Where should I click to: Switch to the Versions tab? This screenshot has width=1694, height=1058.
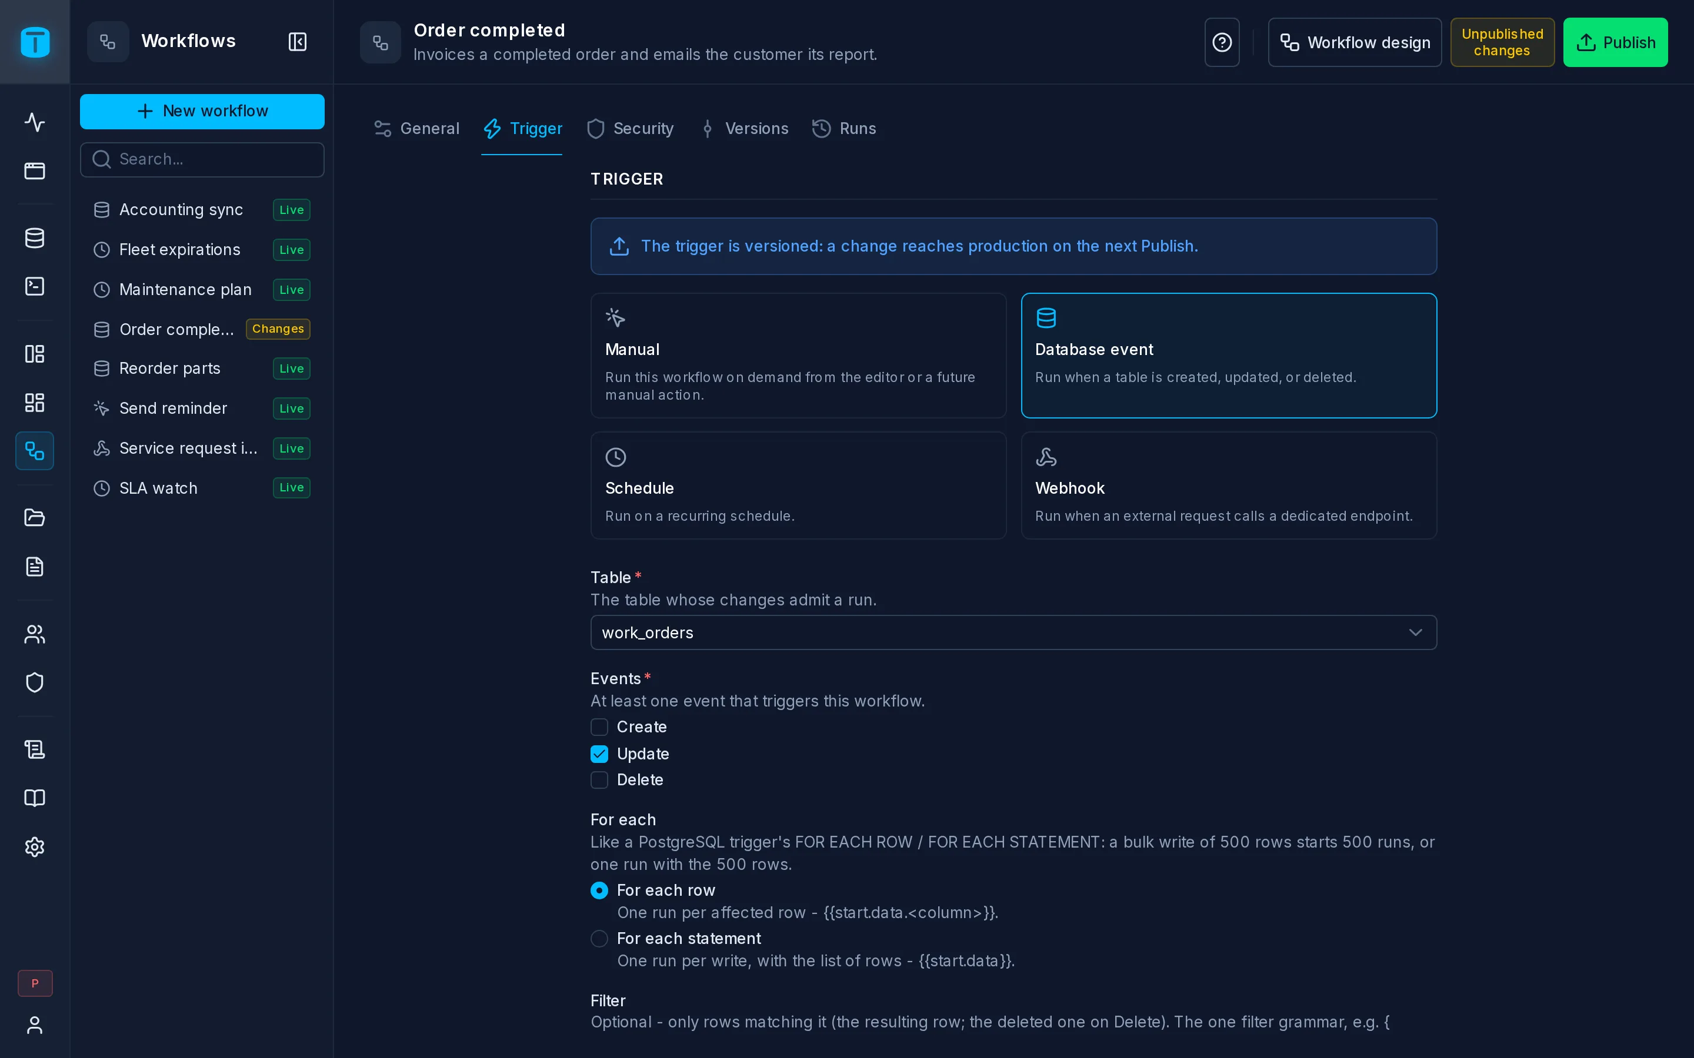[744, 129]
